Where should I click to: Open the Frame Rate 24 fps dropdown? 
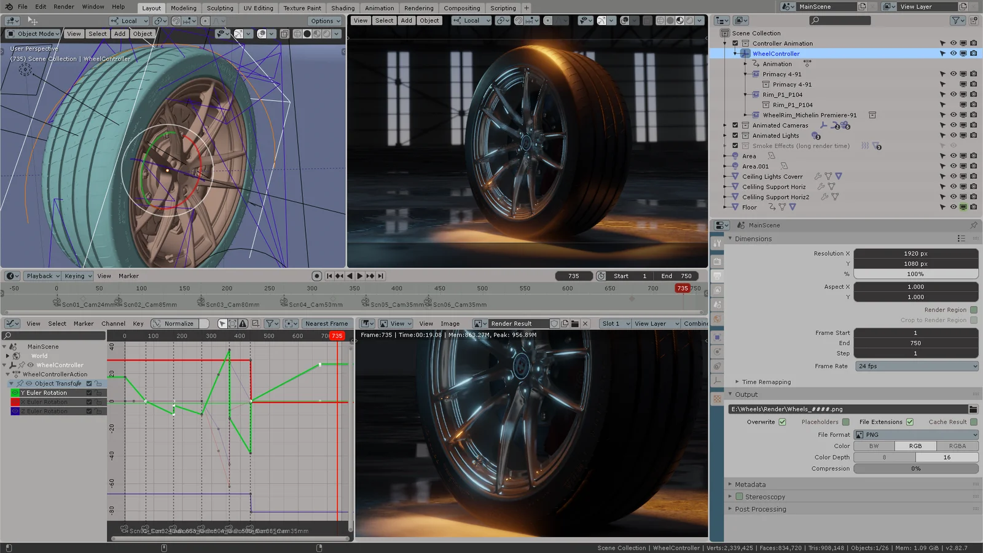[x=916, y=366]
